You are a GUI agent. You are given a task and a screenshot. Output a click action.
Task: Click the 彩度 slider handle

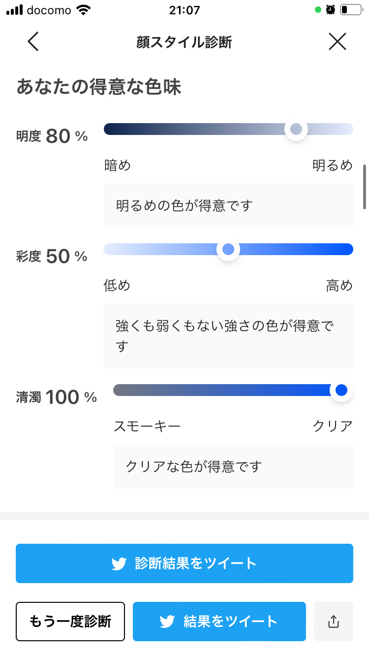pos(228,250)
